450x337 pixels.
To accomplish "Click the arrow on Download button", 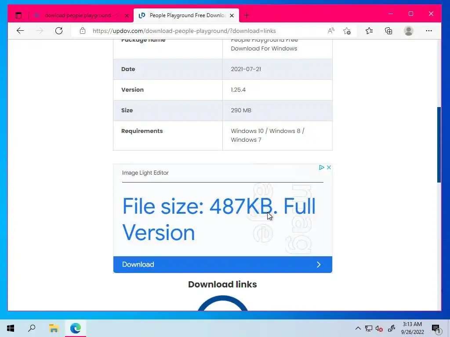I will 319,265.
